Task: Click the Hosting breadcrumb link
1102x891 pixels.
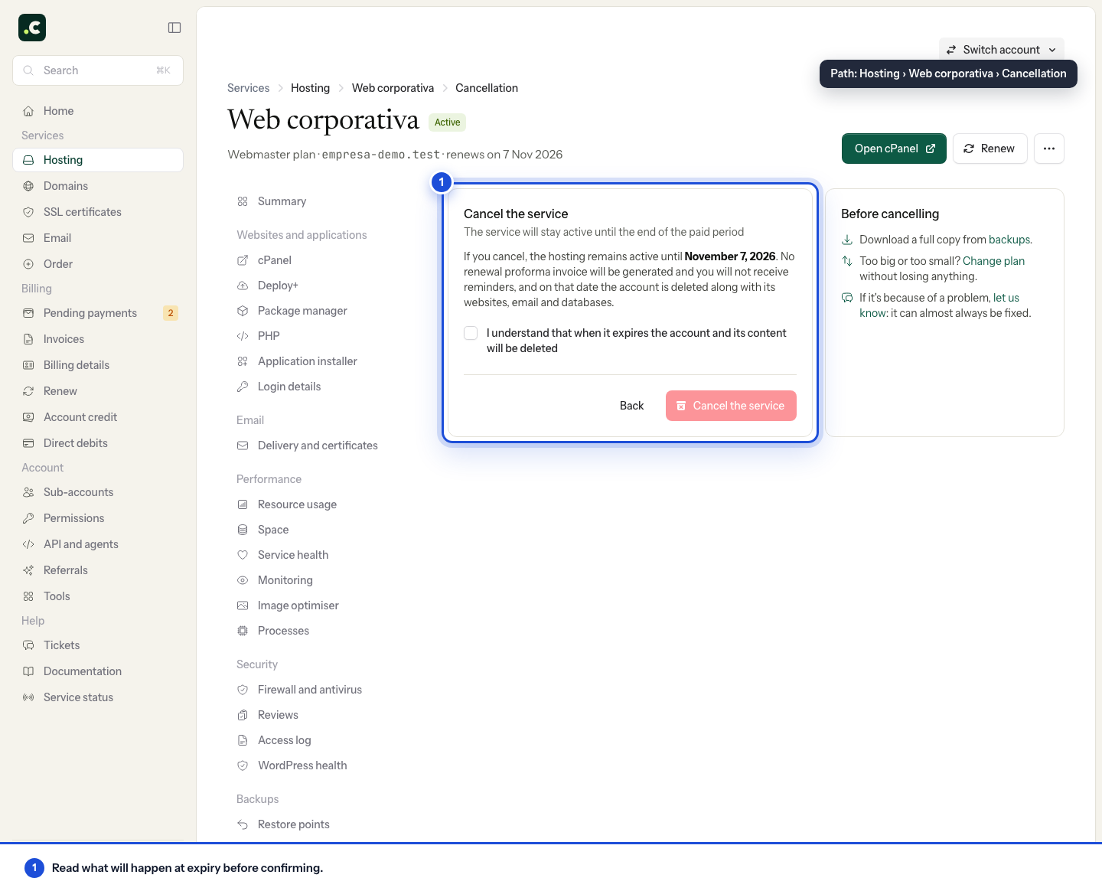Action: (310, 88)
